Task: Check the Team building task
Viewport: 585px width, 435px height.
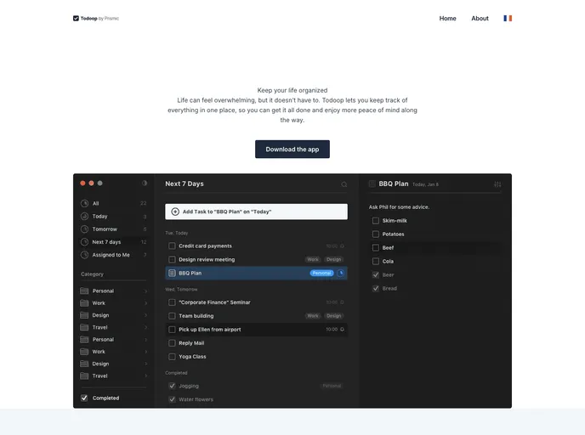Action: (x=172, y=316)
